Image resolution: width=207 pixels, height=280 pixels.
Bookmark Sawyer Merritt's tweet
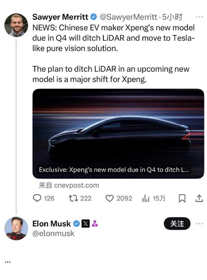182,198
